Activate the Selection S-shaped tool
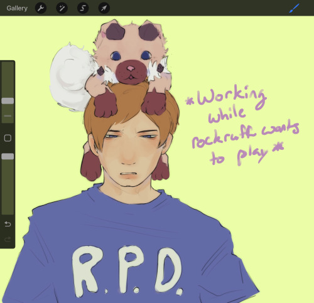The height and width of the screenshot is (303, 314). click(x=83, y=8)
